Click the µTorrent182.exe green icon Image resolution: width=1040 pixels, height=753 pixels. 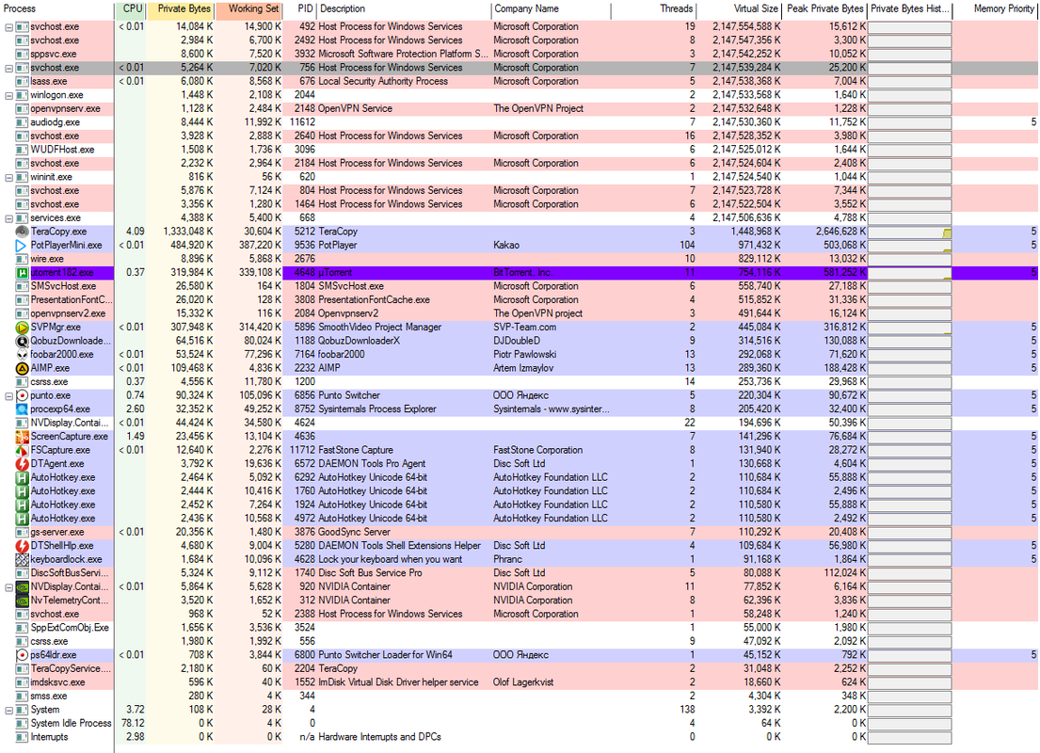tap(22, 273)
